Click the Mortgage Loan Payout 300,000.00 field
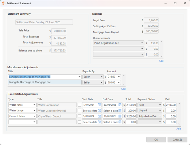 coord(151,31)
